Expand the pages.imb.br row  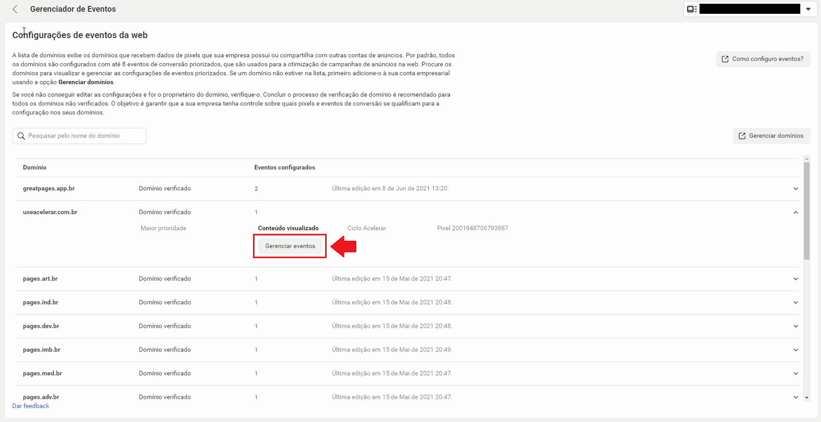[x=796, y=350]
